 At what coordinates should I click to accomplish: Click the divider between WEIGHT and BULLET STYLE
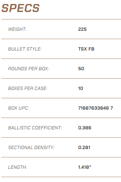point(61,39)
